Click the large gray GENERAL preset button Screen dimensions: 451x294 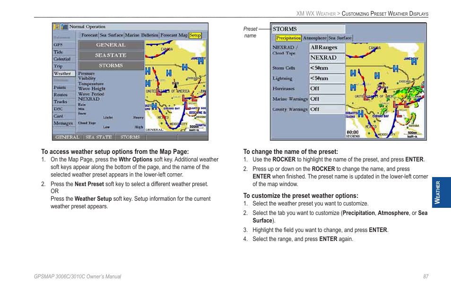111,45
